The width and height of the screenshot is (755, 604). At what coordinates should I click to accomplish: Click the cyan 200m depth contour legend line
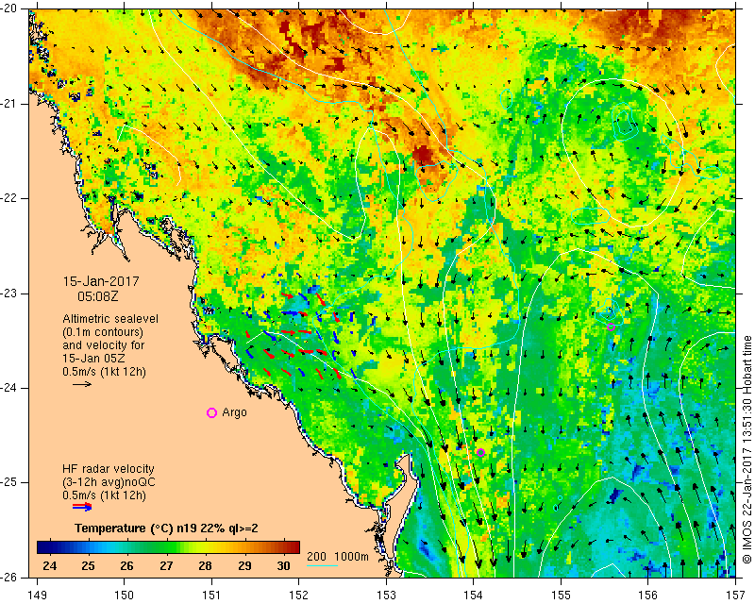[322, 565]
